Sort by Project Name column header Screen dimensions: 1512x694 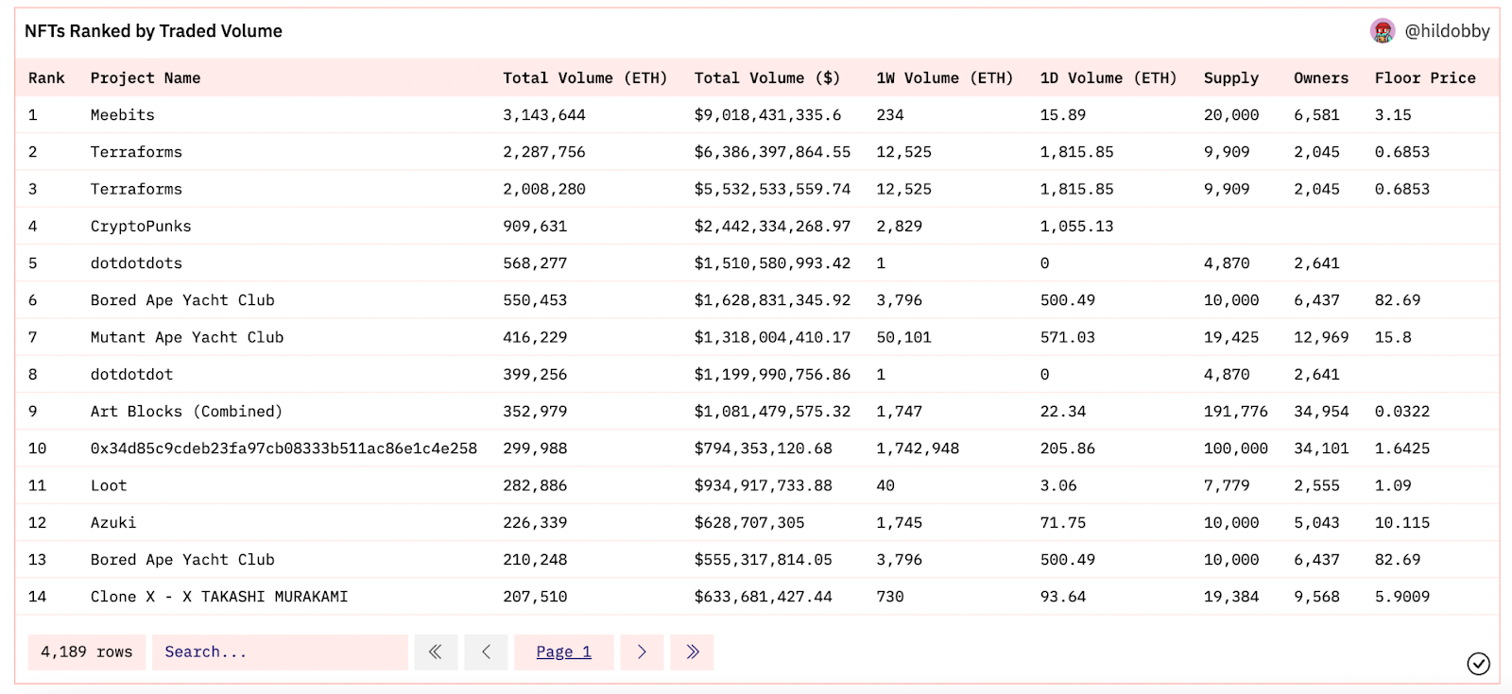click(146, 78)
